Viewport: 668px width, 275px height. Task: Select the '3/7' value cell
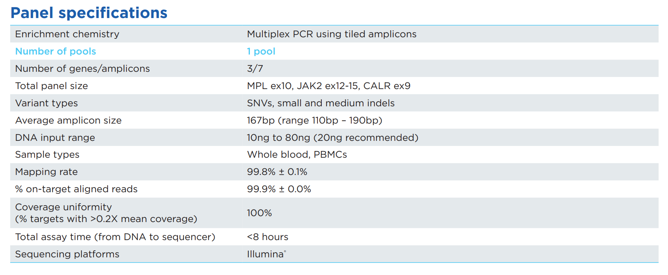(x=255, y=69)
